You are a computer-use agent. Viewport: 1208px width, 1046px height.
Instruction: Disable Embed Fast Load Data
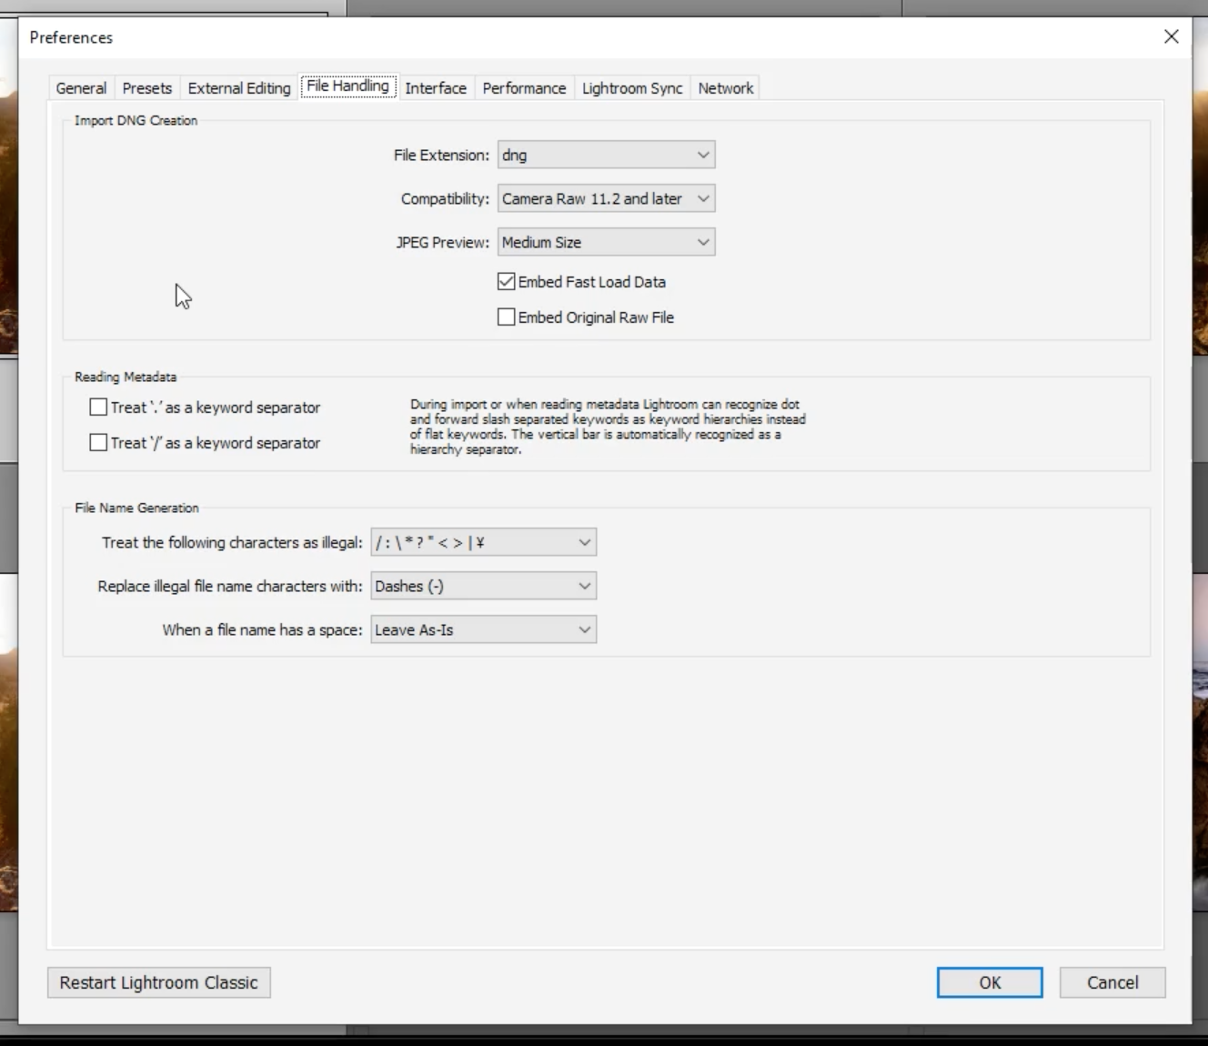point(507,282)
